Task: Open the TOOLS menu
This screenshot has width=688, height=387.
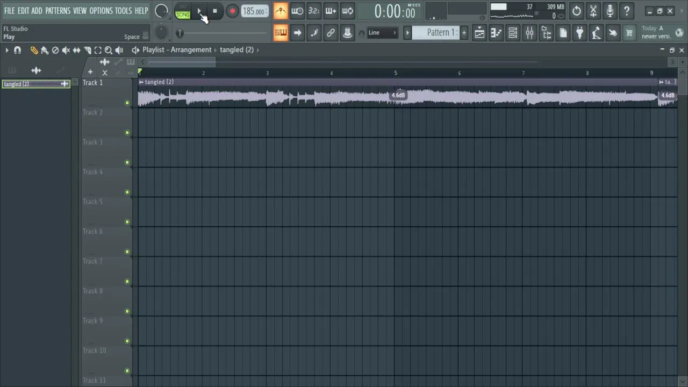Action: click(x=123, y=11)
